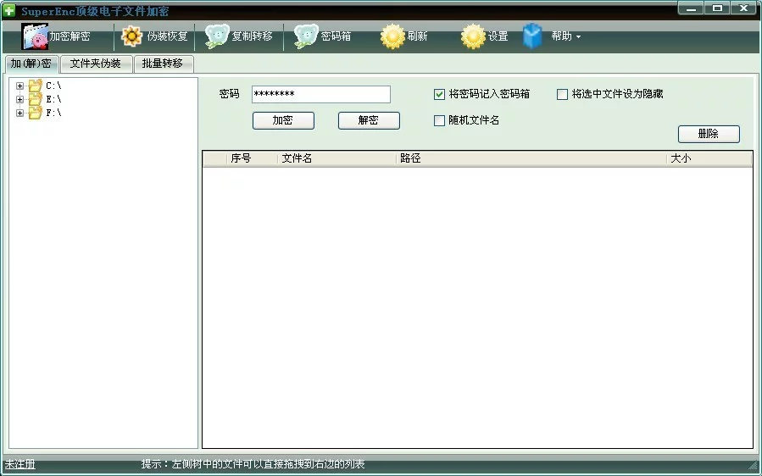Click the 序号 column header
The height and width of the screenshot is (476, 762).
click(252, 159)
